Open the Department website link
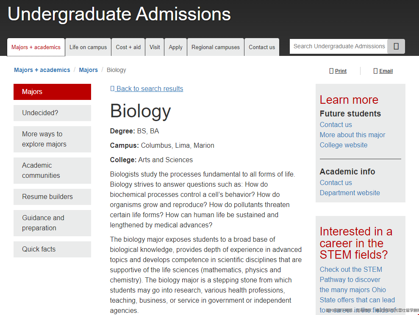Viewport: 419px width, 315px height. (x=350, y=193)
